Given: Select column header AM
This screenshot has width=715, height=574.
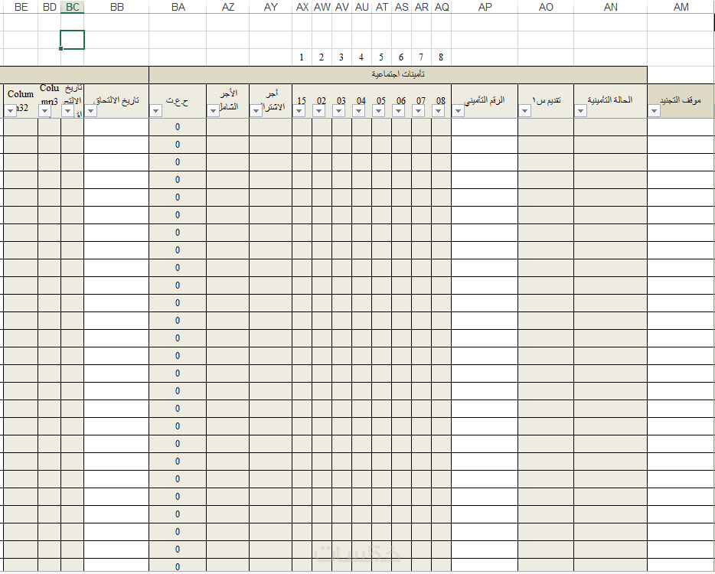Looking at the screenshot, I should [x=681, y=7].
